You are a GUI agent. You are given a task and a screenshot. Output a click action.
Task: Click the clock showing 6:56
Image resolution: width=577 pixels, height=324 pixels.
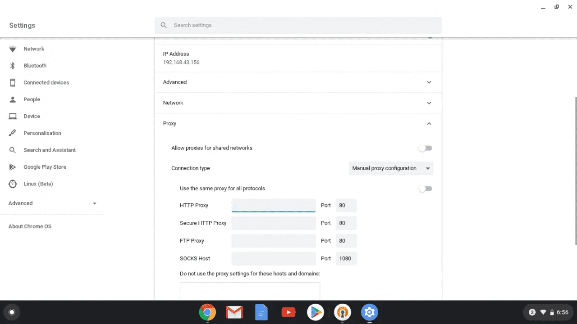click(562, 312)
